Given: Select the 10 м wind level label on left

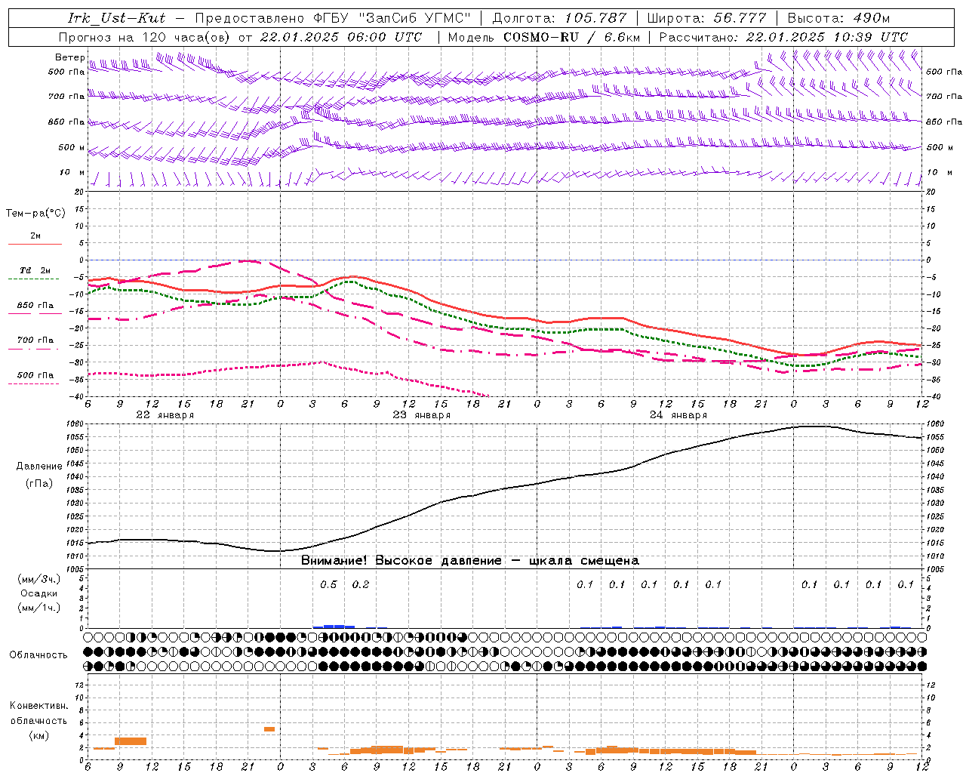Looking at the screenshot, I should click(72, 172).
